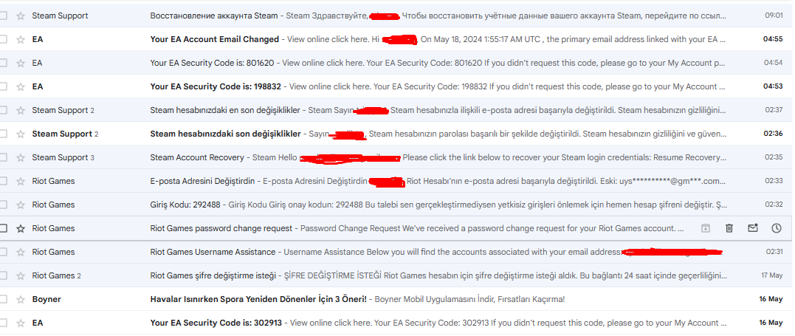Star the Boyner email
The height and width of the screenshot is (336, 795).
[21, 299]
